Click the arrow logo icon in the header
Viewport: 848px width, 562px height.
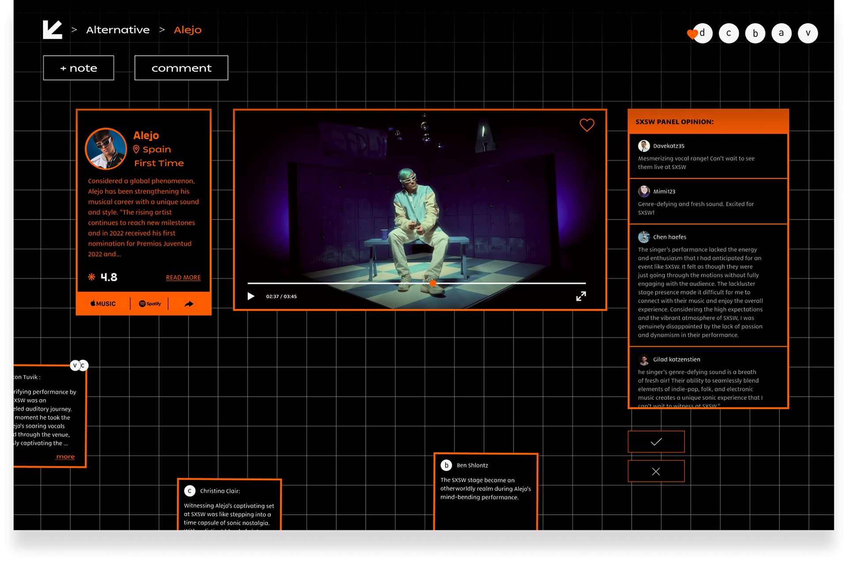click(53, 30)
